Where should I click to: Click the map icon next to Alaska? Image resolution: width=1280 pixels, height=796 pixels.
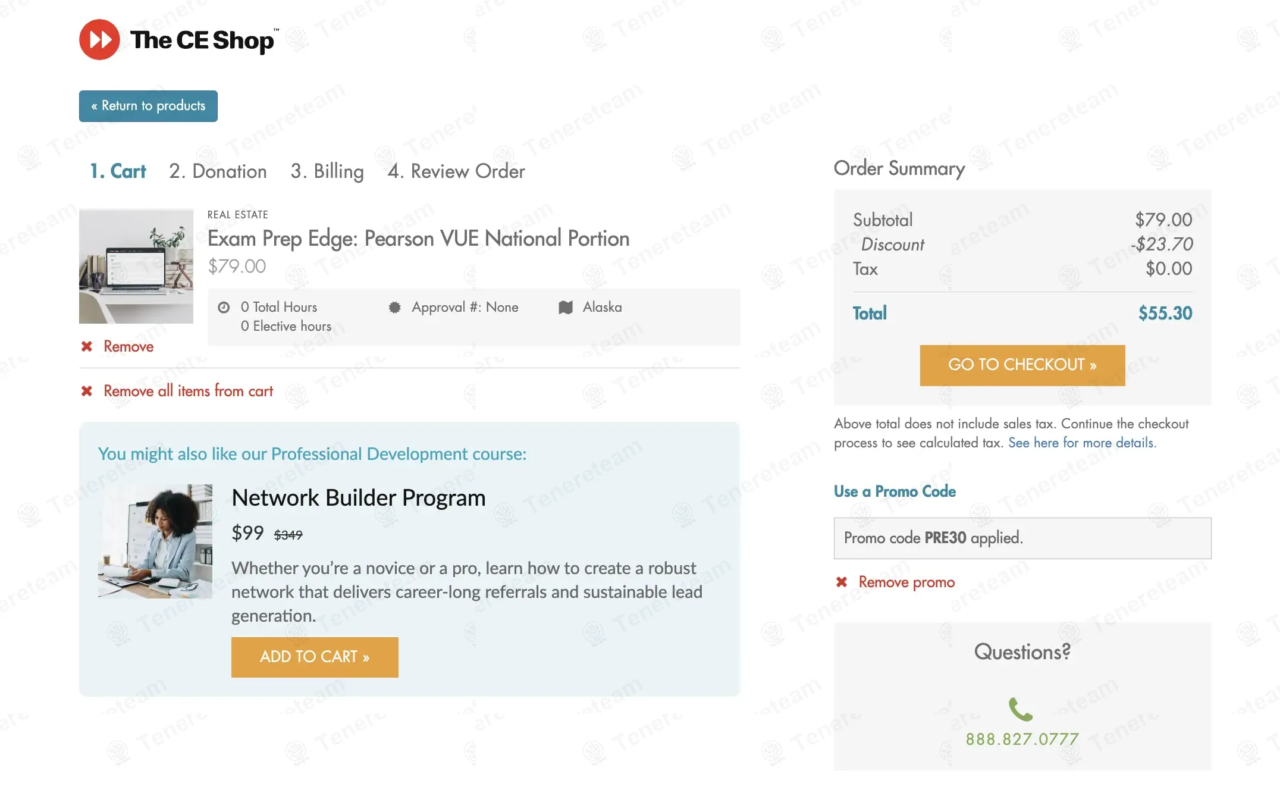(566, 308)
